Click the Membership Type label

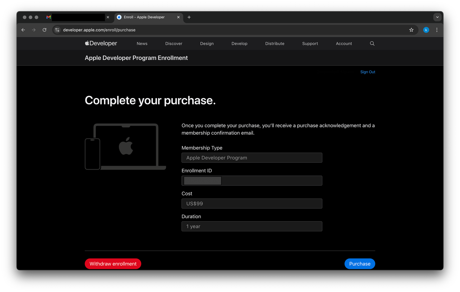pyautogui.click(x=202, y=148)
